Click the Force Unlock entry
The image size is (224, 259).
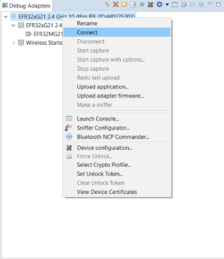(117, 156)
